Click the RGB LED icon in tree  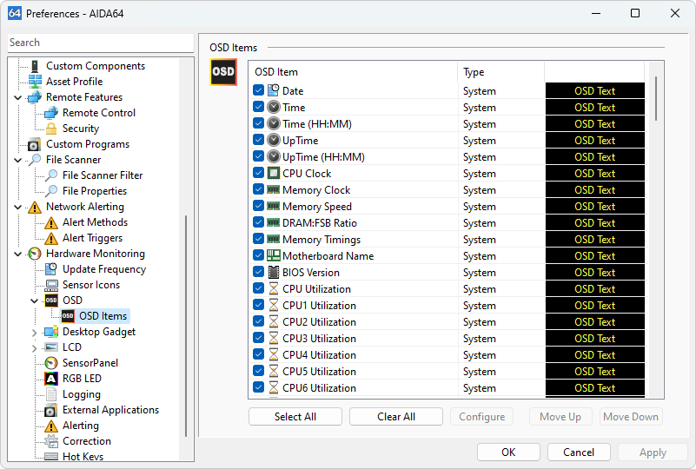(x=51, y=379)
